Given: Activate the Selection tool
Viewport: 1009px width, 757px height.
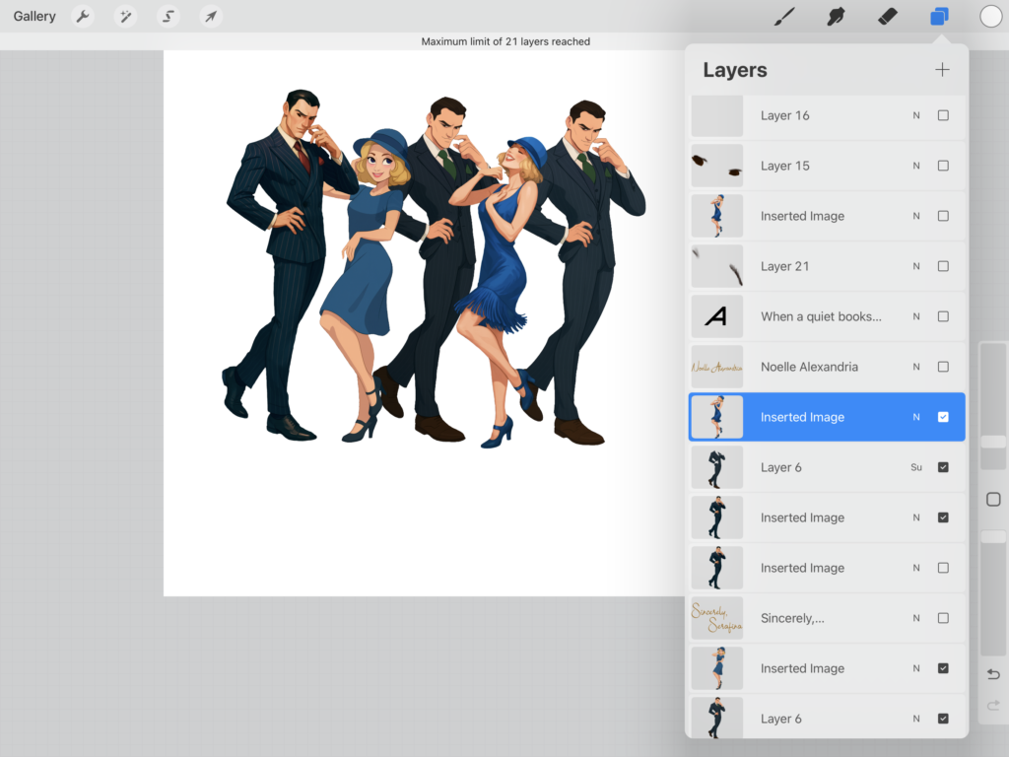Looking at the screenshot, I should [168, 17].
